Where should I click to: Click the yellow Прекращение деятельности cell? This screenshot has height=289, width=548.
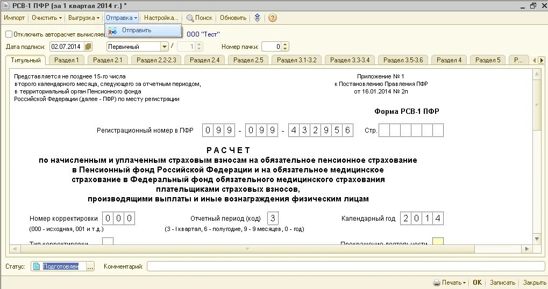coord(438,241)
